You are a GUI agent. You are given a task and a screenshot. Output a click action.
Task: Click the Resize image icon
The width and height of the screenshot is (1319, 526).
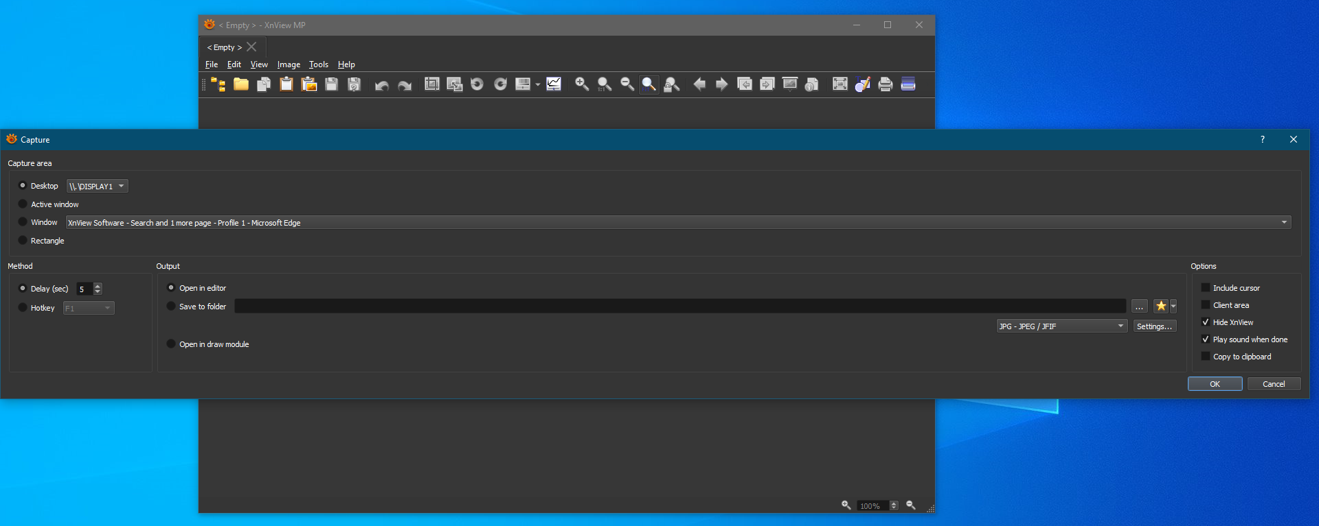tap(455, 84)
